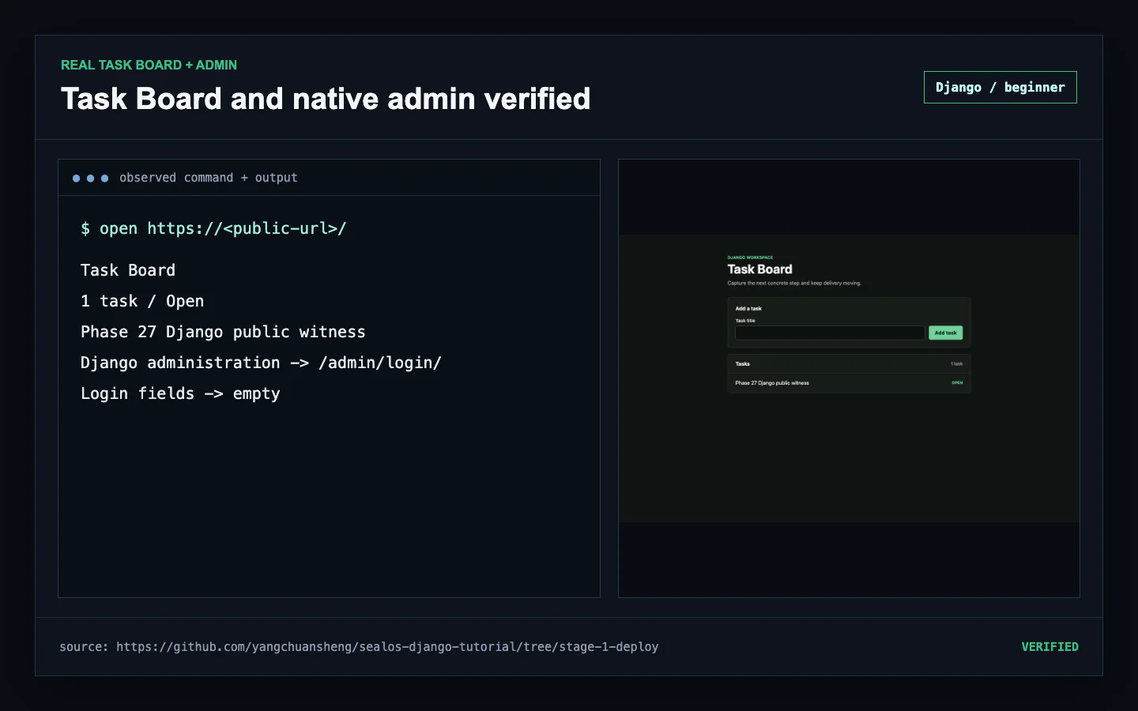
Task: Click the VERIFIED status label
Action: click(1049, 646)
